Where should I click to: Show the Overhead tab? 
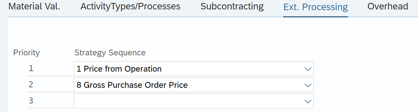point(387,6)
